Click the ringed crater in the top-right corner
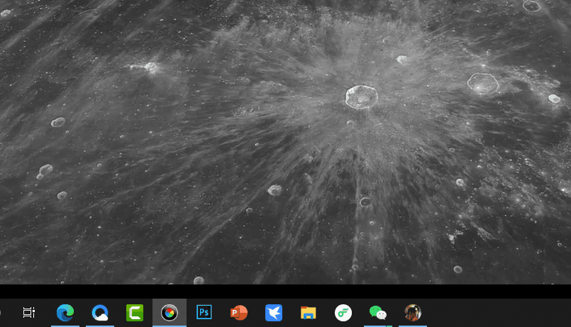This screenshot has height=327, width=571. [x=532, y=6]
